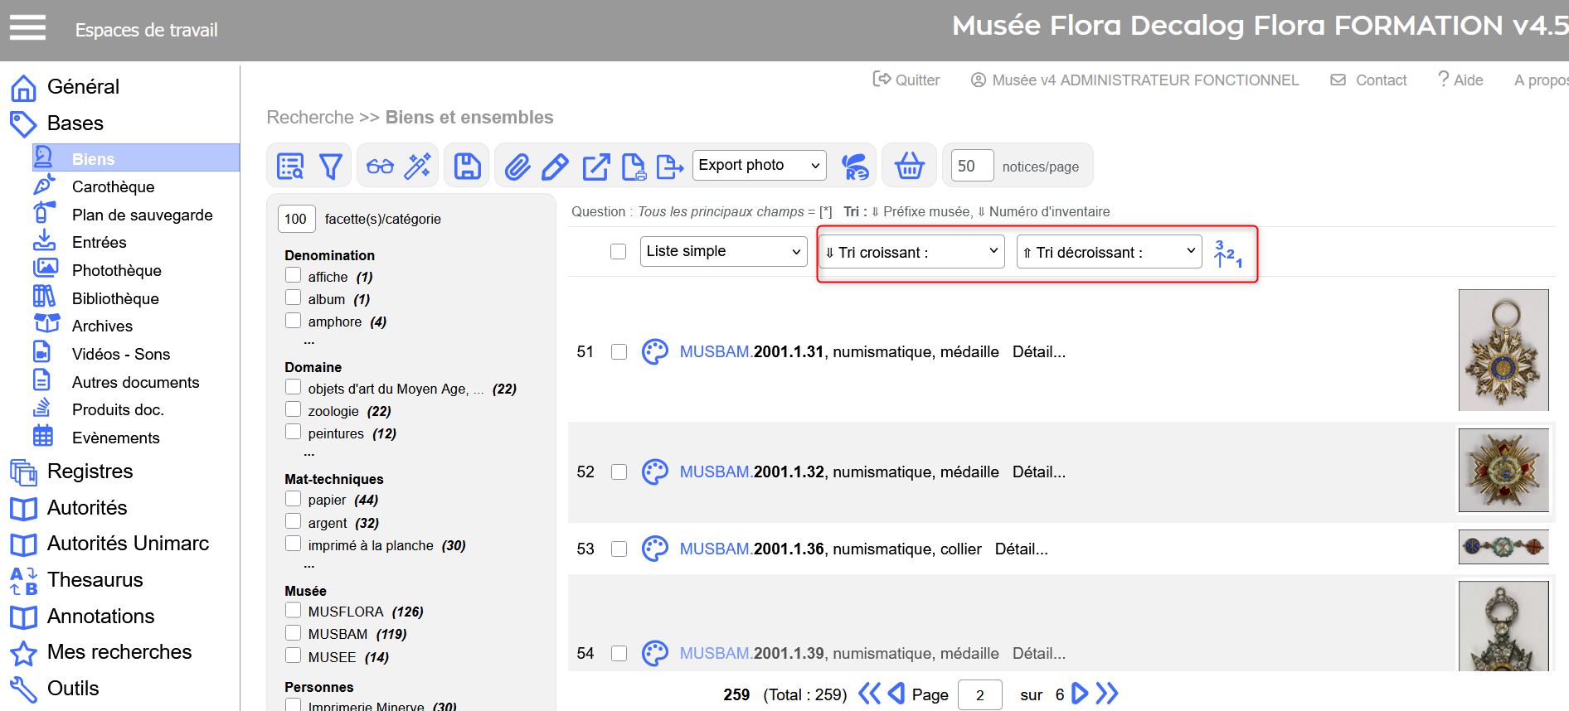Open the MUSBAM.2001.1.36 record link
Image resolution: width=1569 pixels, height=711 pixels.
tap(751, 549)
